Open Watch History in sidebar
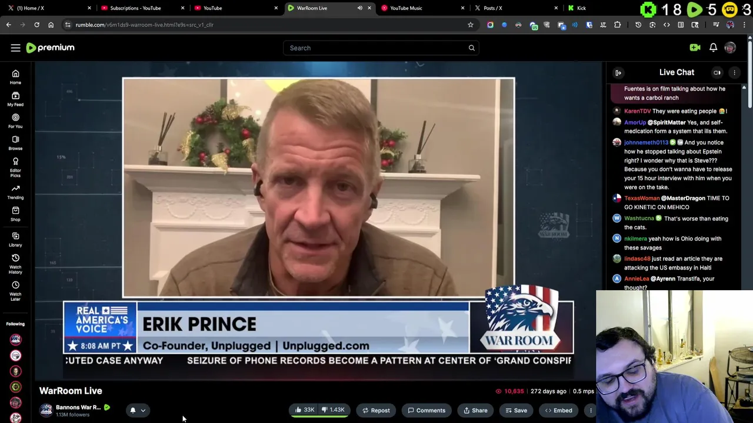This screenshot has height=423, width=753. tap(15, 264)
